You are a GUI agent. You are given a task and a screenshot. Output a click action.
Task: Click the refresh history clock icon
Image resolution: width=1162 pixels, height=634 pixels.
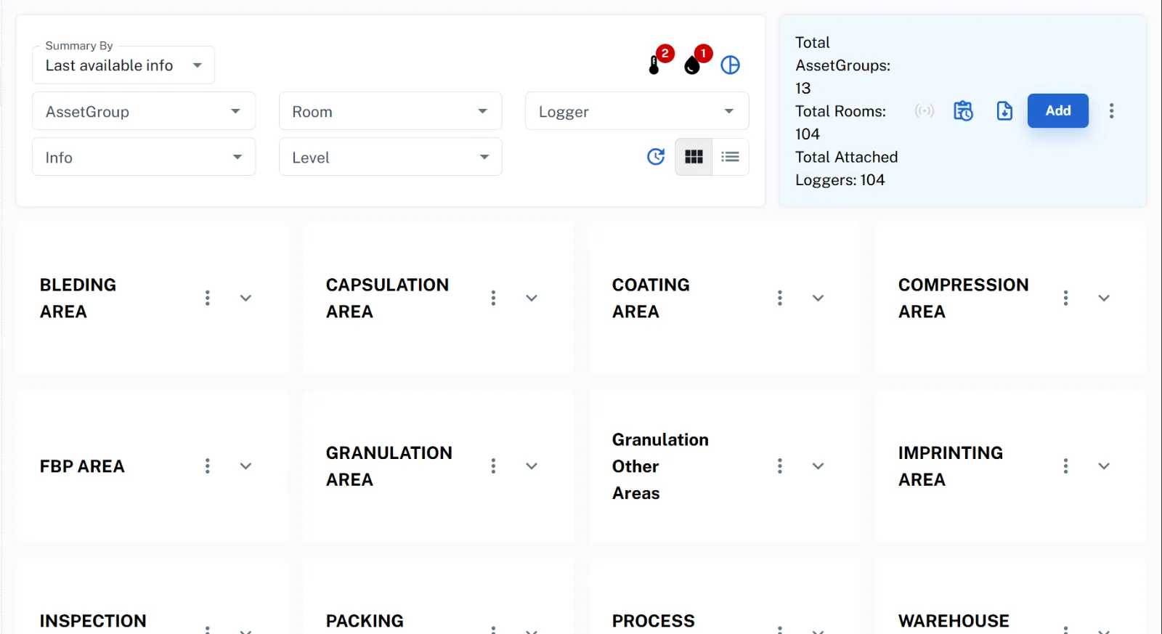pos(656,157)
